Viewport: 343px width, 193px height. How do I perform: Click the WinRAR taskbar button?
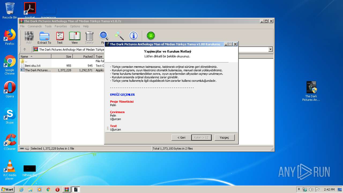pyautogui.click(x=67, y=190)
